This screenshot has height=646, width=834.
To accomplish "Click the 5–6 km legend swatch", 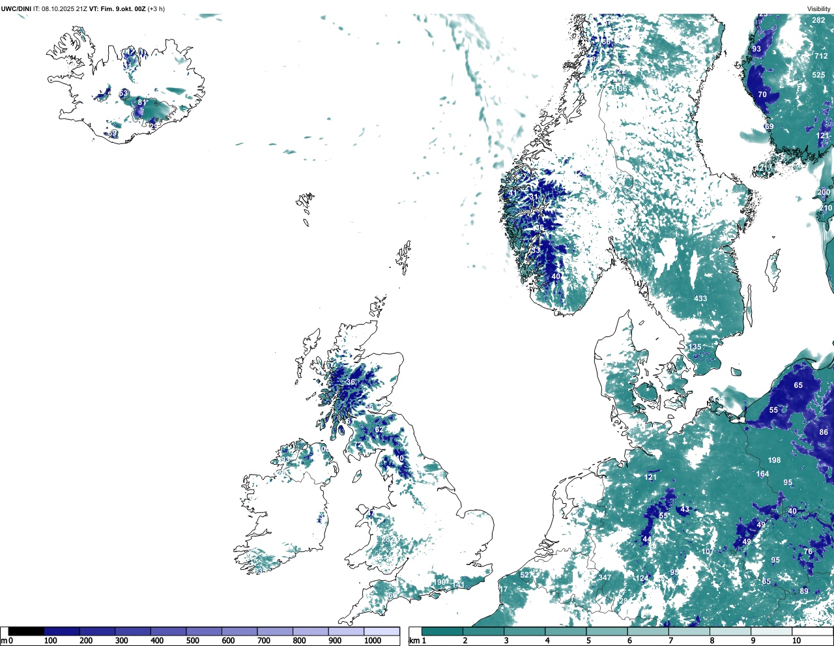I will [x=607, y=631].
